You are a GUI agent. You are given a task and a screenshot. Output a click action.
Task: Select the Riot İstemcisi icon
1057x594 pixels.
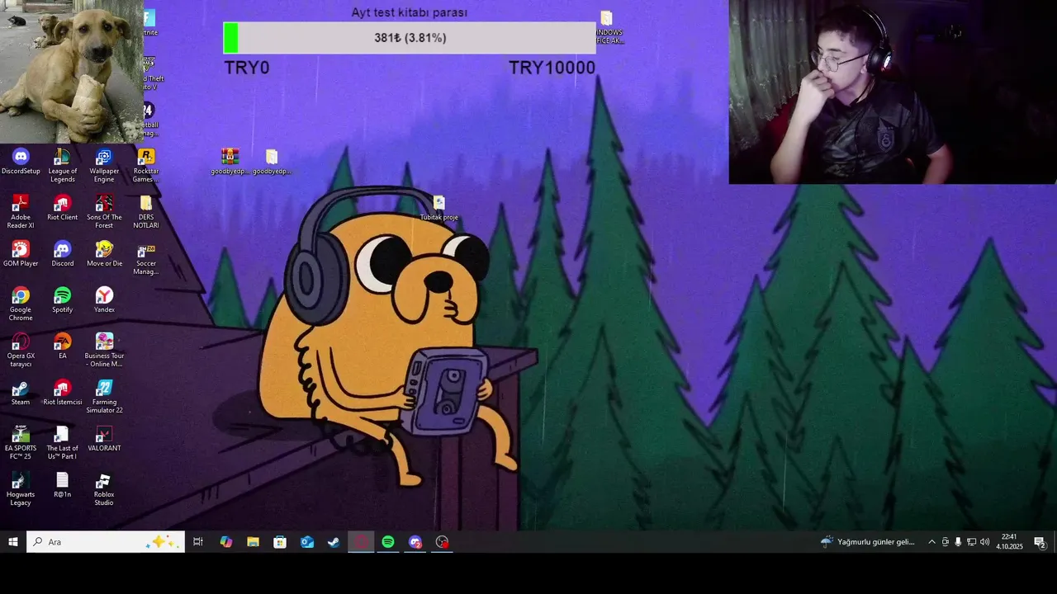click(62, 393)
